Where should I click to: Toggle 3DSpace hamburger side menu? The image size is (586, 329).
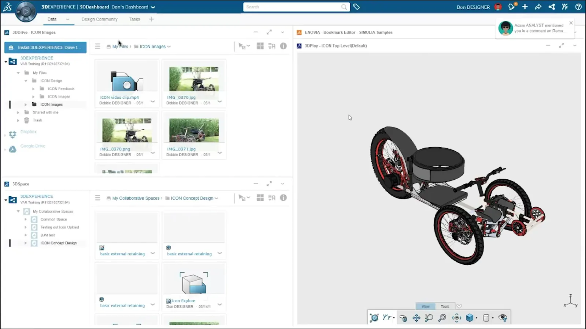point(97,198)
